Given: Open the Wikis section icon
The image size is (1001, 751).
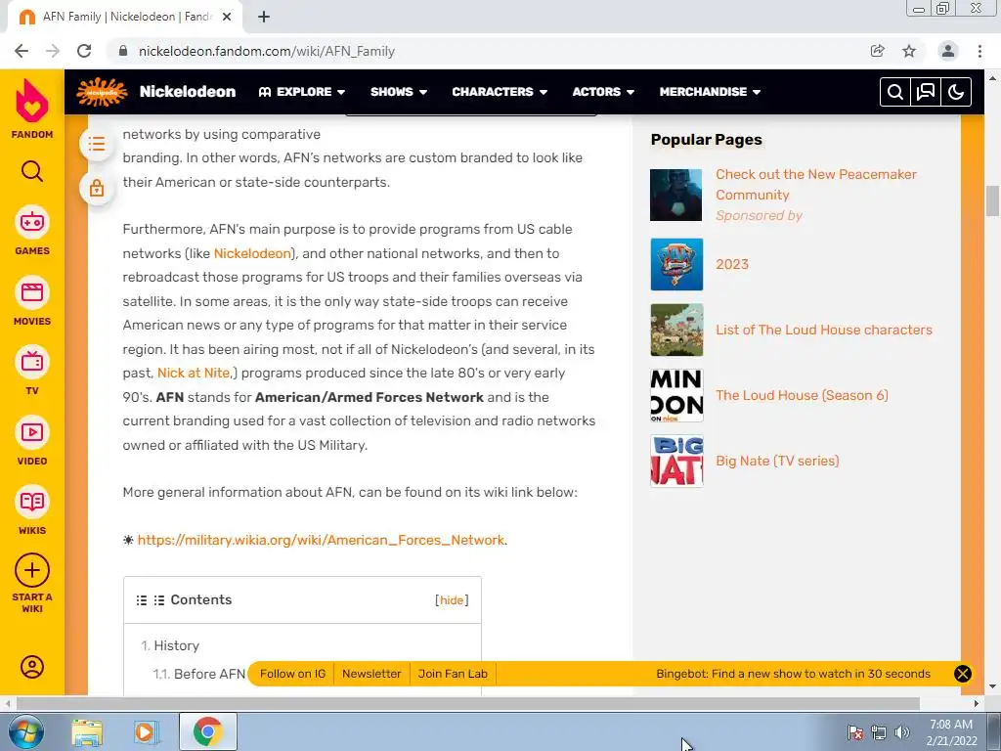Looking at the screenshot, I should (x=32, y=502).
